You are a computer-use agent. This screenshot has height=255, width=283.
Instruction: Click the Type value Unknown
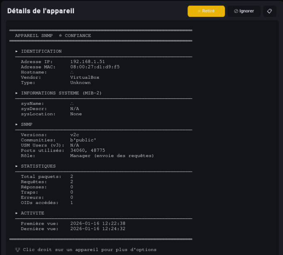80,83
